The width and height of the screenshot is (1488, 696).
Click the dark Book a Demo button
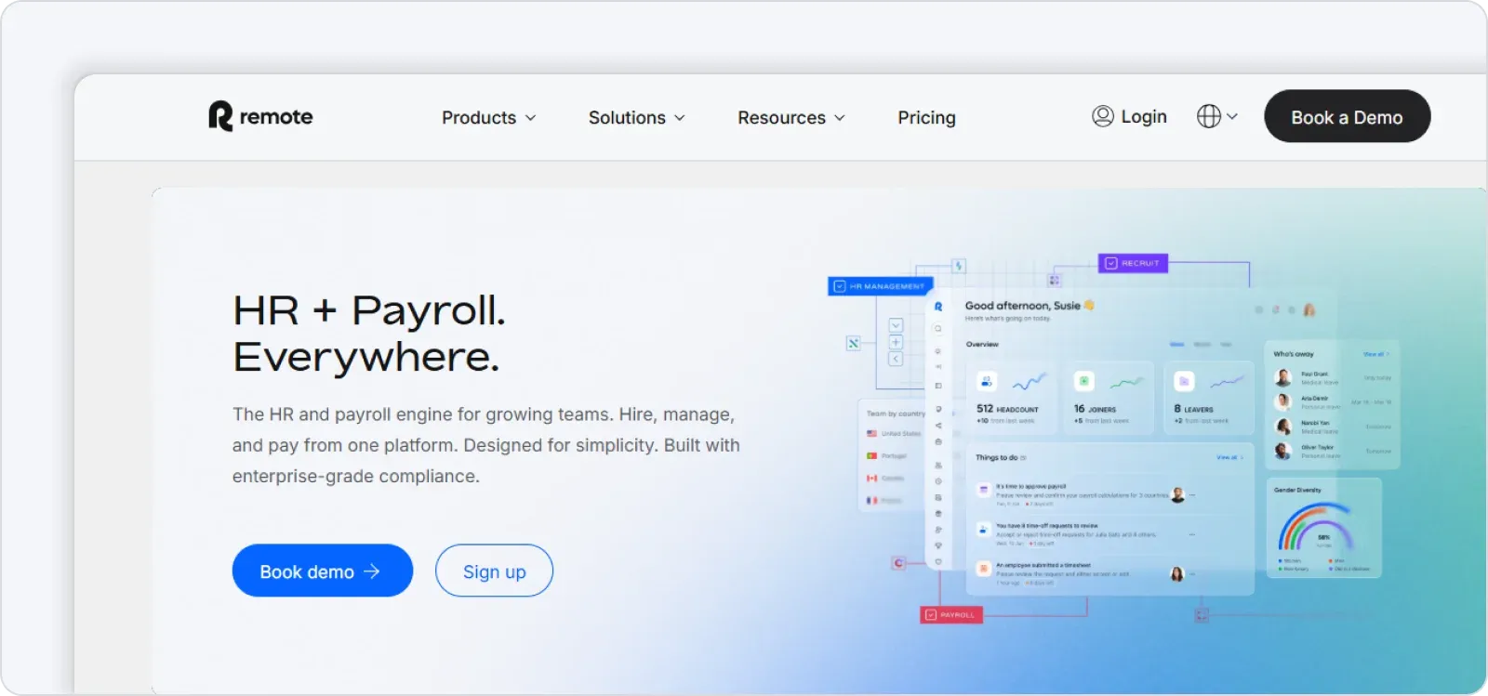[1346, 117]
